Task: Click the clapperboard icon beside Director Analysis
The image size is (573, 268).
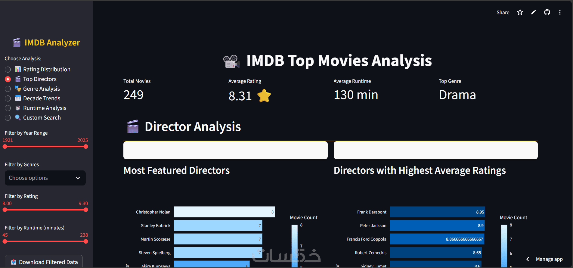Action: pos(133,126)
